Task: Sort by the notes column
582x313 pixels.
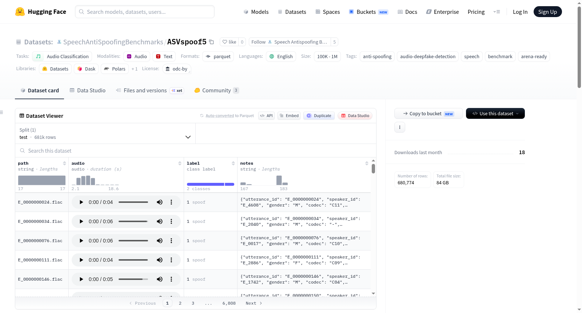Action: [367, 163]
